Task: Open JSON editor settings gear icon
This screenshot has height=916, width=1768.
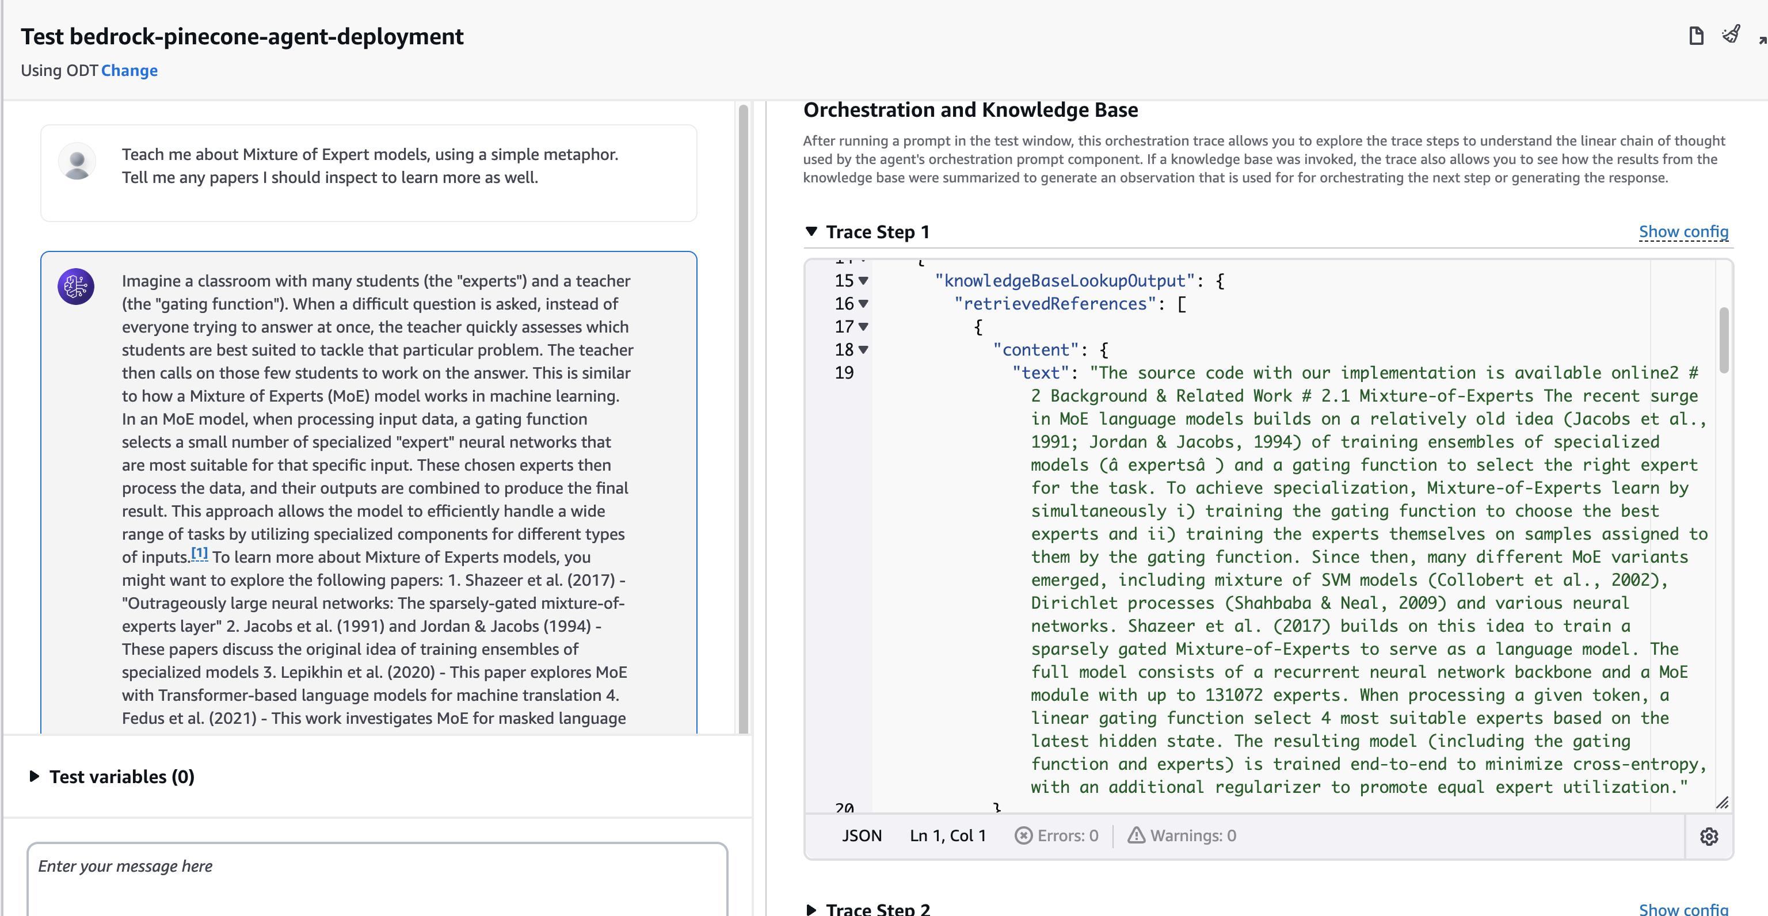Action: tap(1709, 837)
